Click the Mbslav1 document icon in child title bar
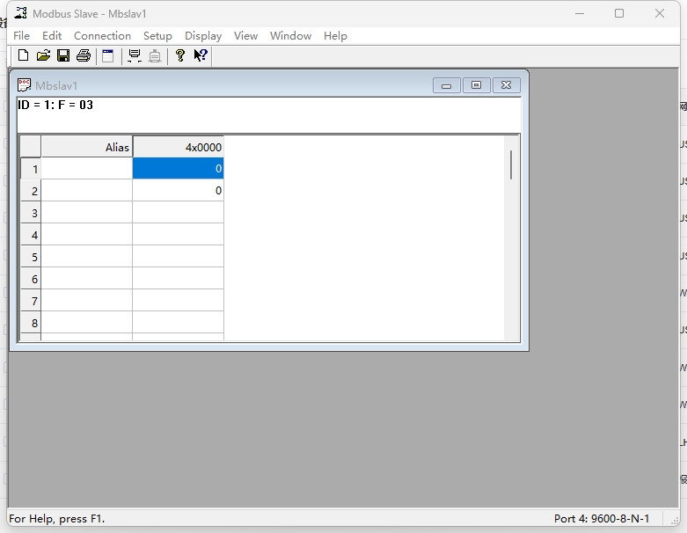This screenshot has height=533, width=687. coord(25,85)
